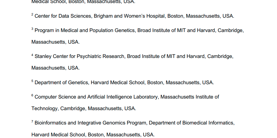Click 'Computer Science and Artificial Intelligence Laboratory'

[x=96, y=97]
